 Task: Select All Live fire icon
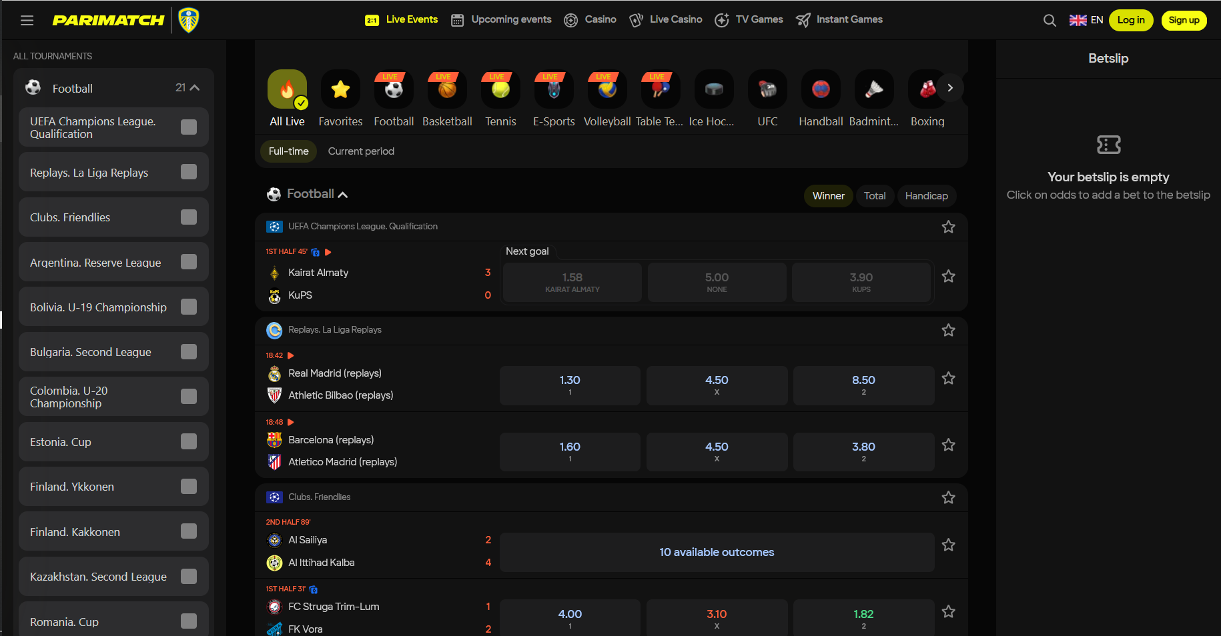pyautogui.click(x=288, y=89)
